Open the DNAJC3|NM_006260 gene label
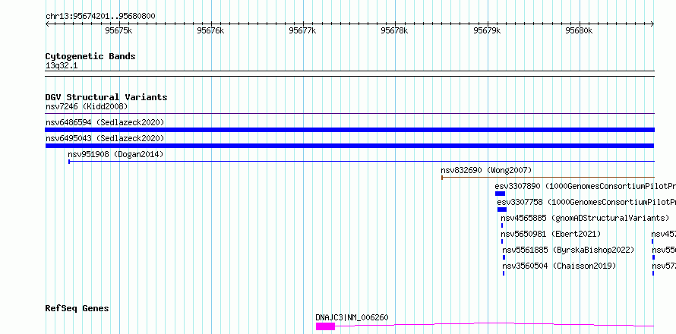676x334 pixels. tap(352, 317)
